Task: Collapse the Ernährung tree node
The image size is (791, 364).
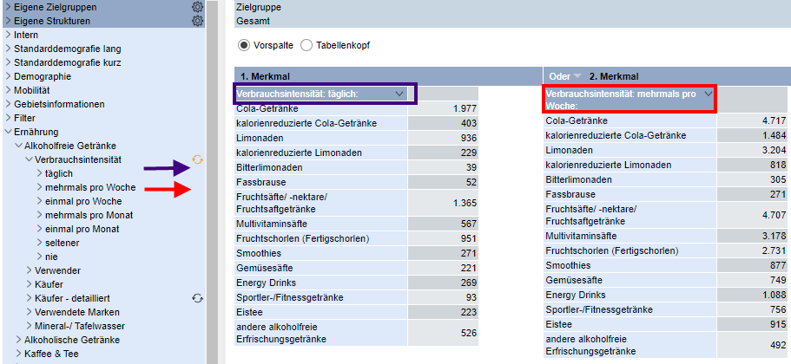Action: pyautogui.click(x=9, y=132)
